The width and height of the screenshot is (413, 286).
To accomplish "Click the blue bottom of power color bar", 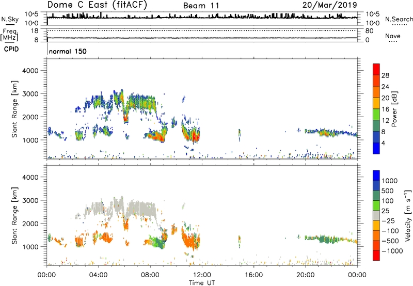I will (376, 148).
